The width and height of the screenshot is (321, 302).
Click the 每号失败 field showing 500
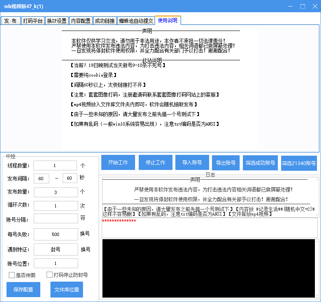point(55,234)
